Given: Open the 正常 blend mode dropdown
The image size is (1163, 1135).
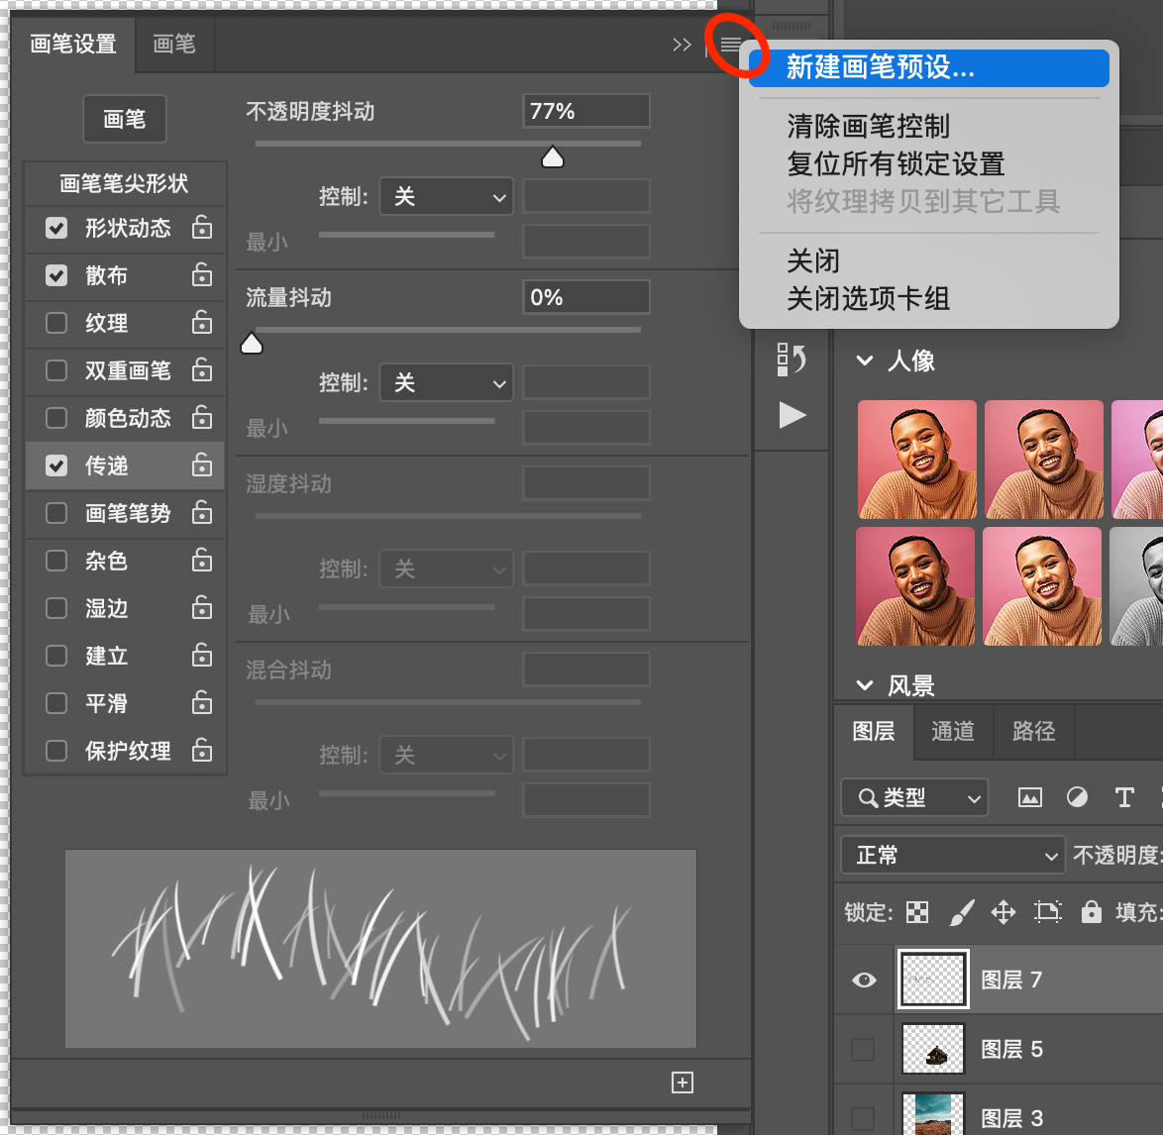Looking at the screenshot, I should (952, 855).
